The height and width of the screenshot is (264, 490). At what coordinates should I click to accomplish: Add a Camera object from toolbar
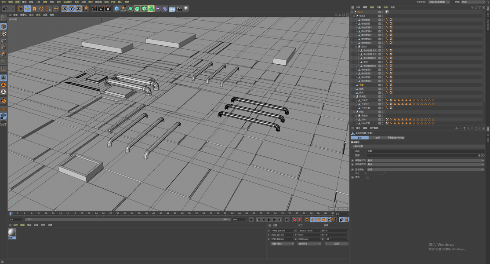coord(179,8)
